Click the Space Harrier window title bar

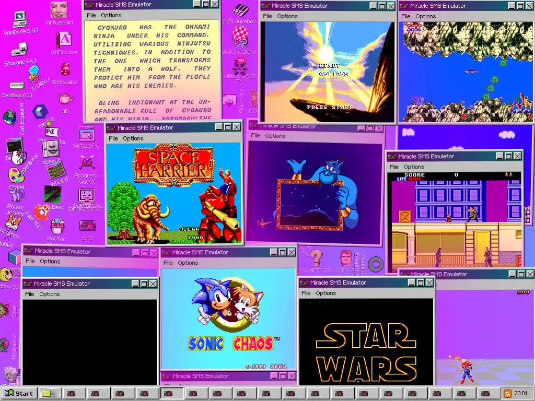[x=175, y=128]
